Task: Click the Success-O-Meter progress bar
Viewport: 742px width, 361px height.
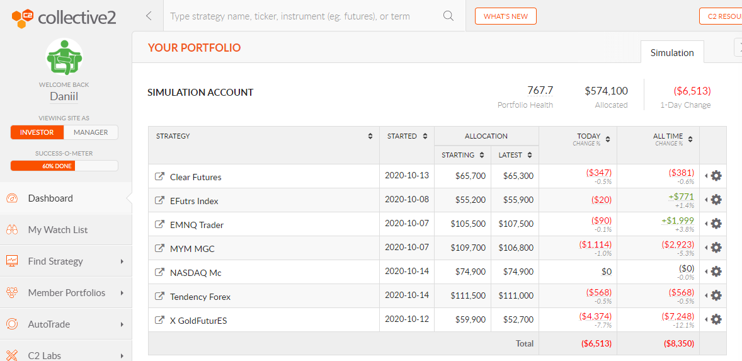Action: (64, 166)
